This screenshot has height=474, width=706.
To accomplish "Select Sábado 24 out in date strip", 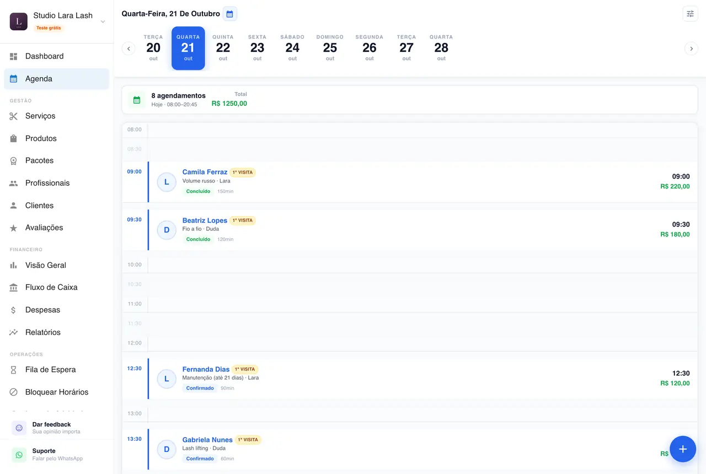I will pyautogui.click(x=292, y=48).
